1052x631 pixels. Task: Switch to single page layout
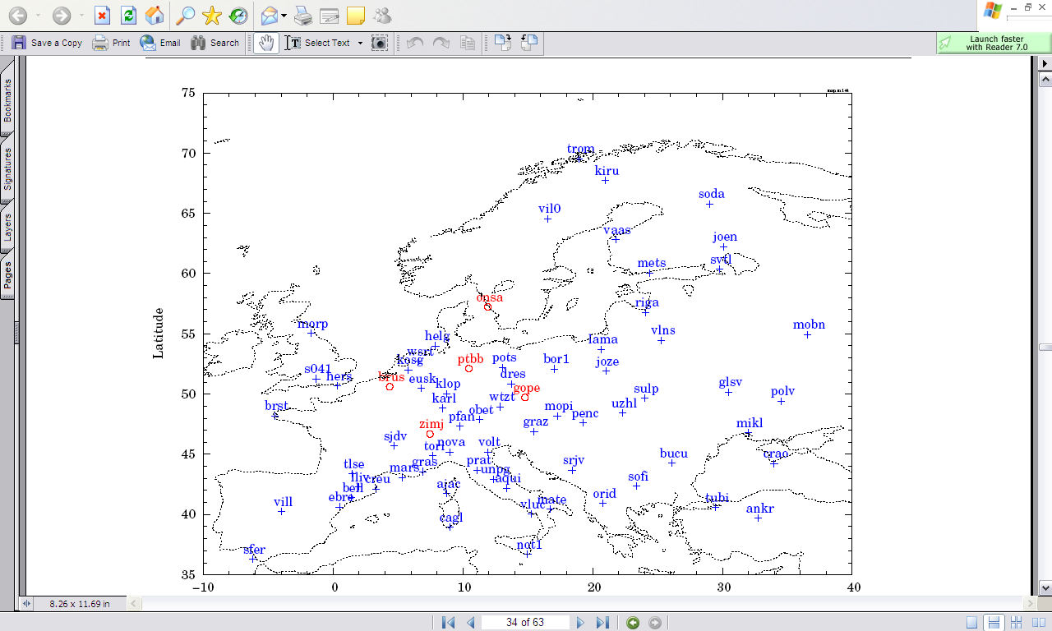pos(972,623)
